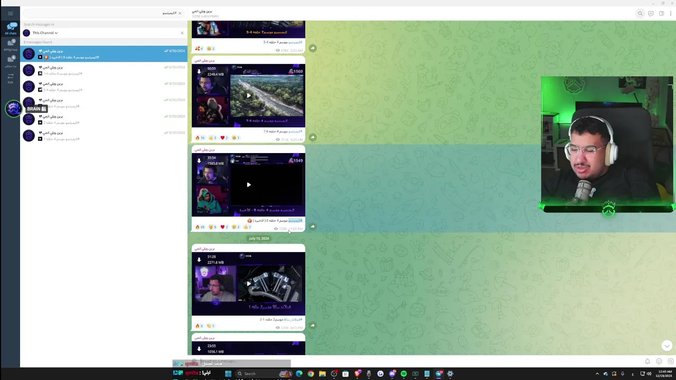Forward the July 13 video post

[313, 325]
